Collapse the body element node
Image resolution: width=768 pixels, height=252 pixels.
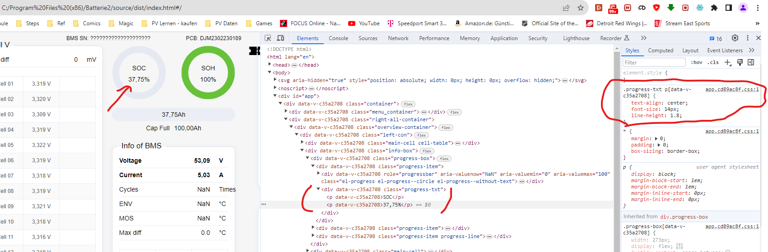pyautogui.click(x=270, y=73)
